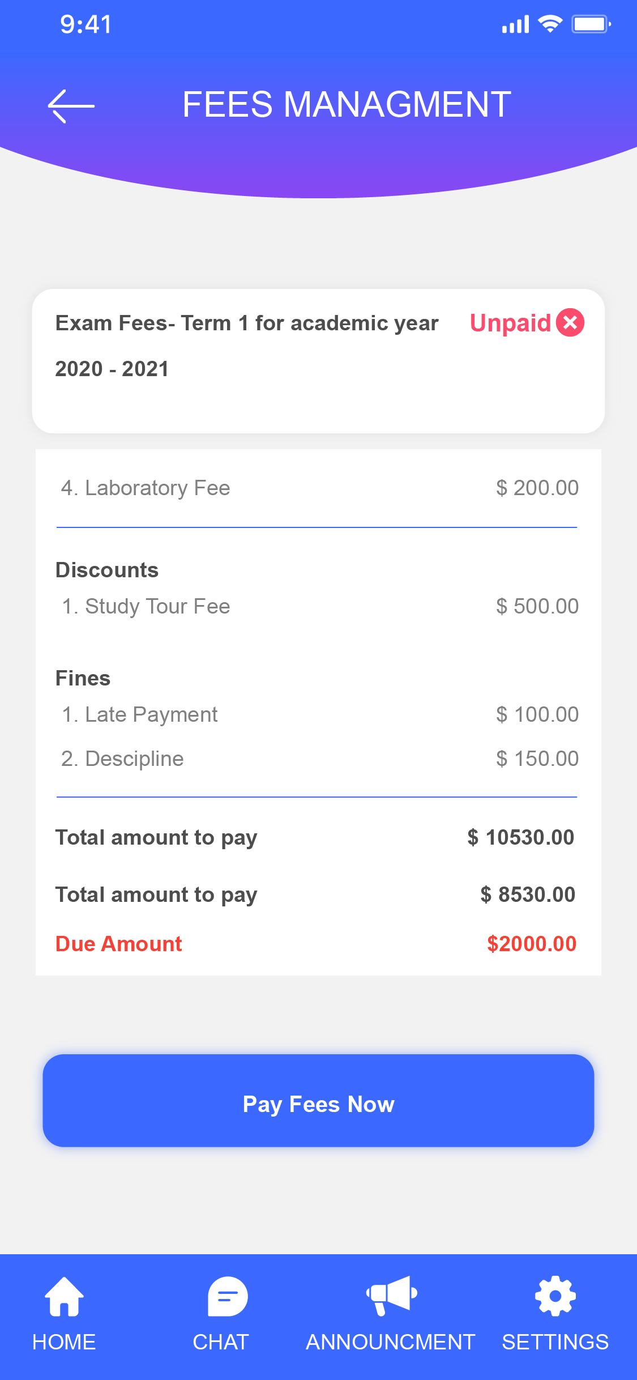Image resolution: width=637 pixels, height=1380 pixels.
Task: Tap the battery indicator icon
Action: pos(591,24)
